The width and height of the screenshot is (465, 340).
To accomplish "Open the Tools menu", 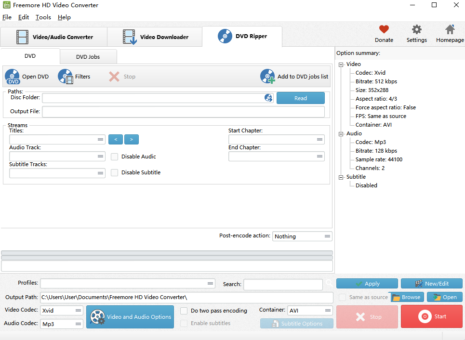I will [43, 17].
